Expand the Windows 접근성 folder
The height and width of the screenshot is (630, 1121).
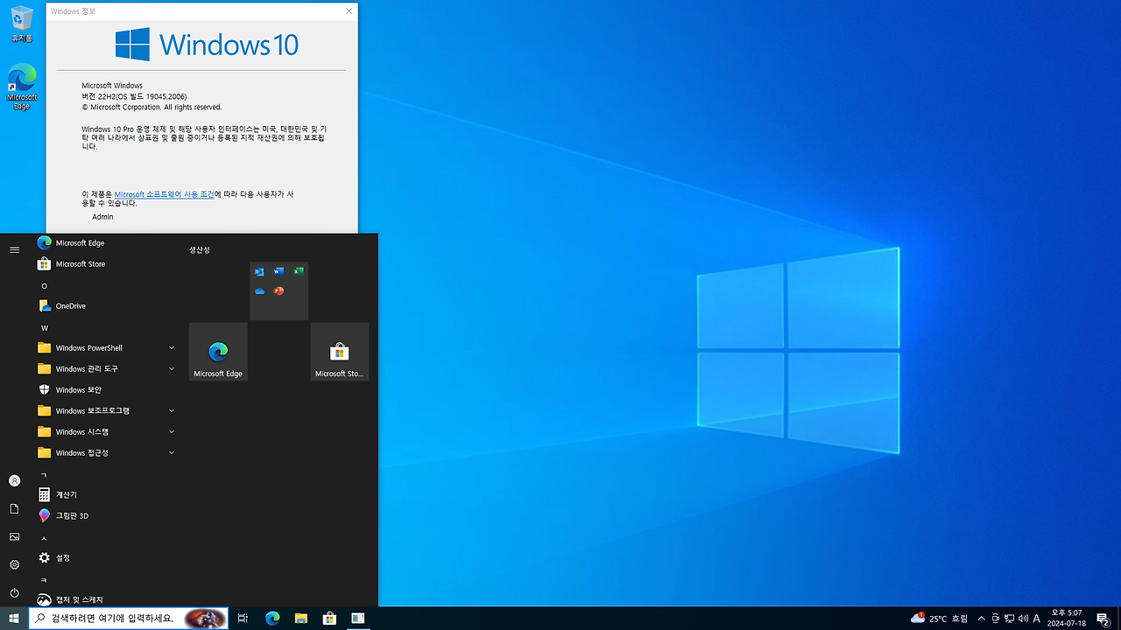point(105,453)
